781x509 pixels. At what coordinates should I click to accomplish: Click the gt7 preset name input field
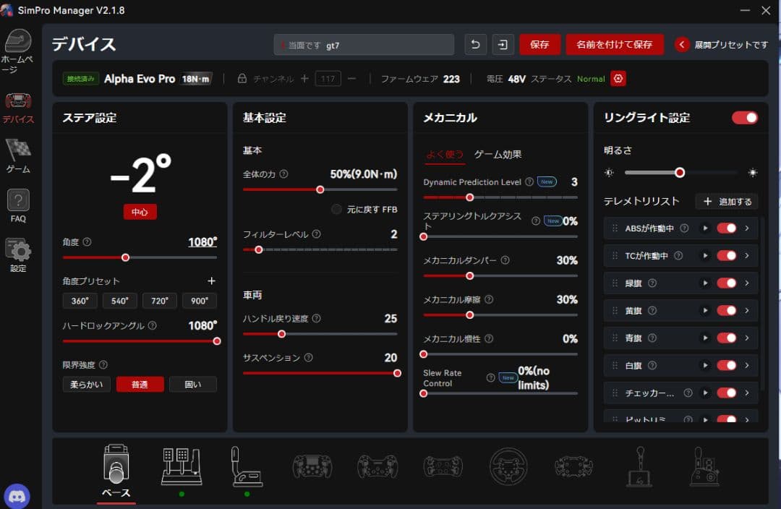click(x=364, y=44)
